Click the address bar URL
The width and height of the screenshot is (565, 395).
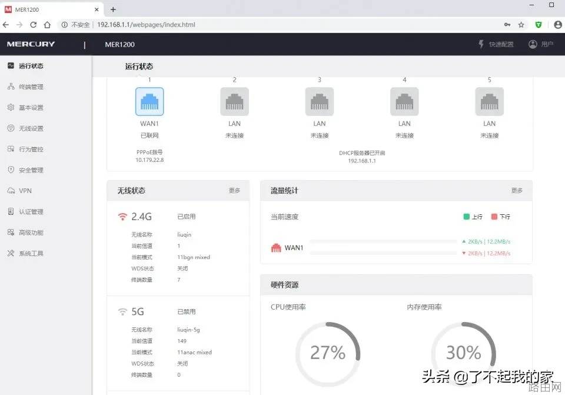coord(147,25)
